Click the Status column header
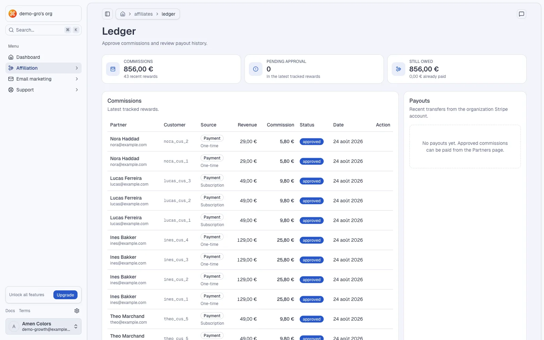The image size is (544, 340). pyautogui.click(x=307, y=125)
